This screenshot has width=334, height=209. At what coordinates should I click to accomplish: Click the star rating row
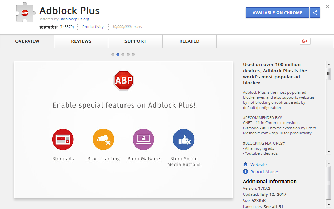point(49,27)
